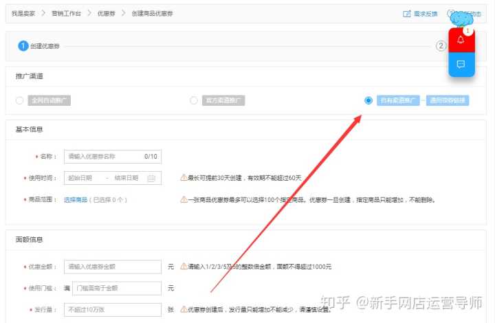Click step 1 circle 创建优惠券
The height and width of the screenshot is (323, 495).
pos(23,46)
